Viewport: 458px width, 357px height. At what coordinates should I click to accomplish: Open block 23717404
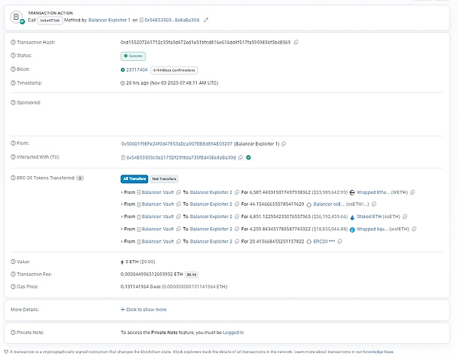click(137, 69)
